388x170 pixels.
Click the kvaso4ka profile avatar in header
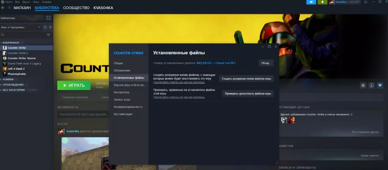tap(332, 2)
